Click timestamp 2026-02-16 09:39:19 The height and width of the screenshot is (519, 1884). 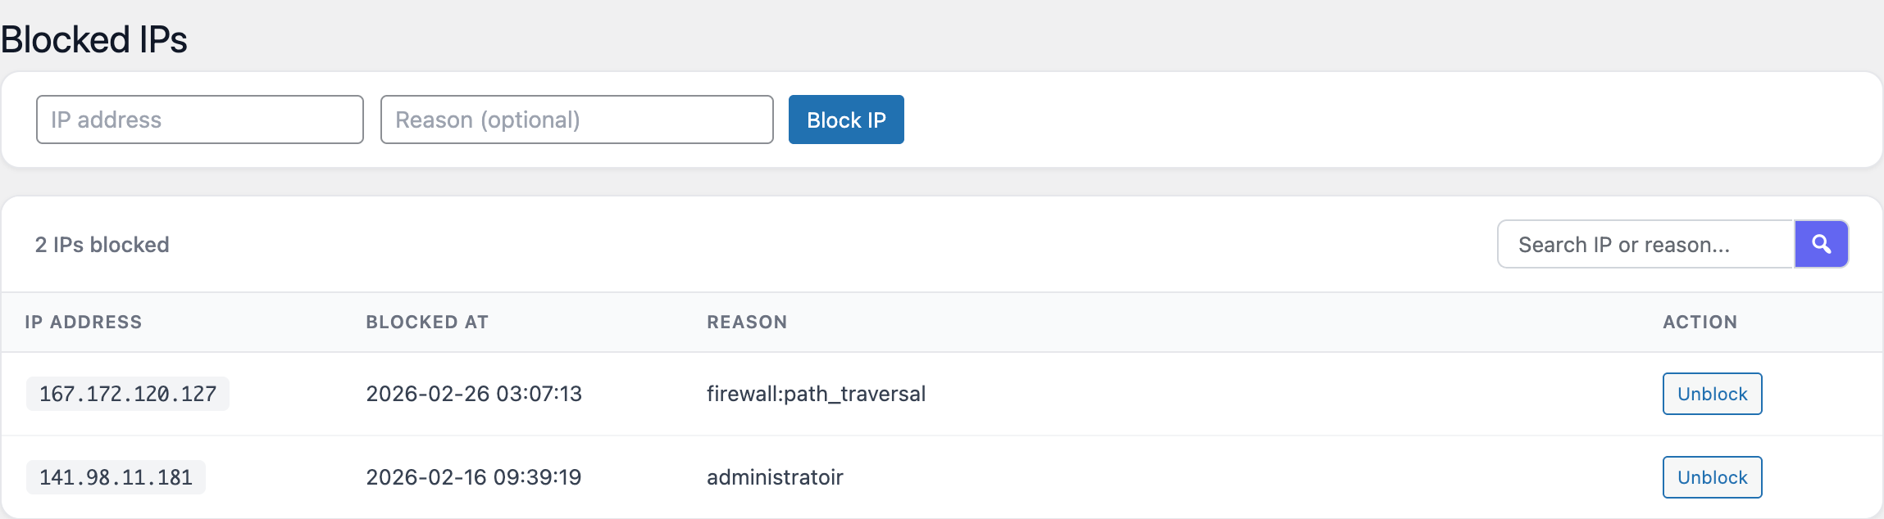[474, 477]
